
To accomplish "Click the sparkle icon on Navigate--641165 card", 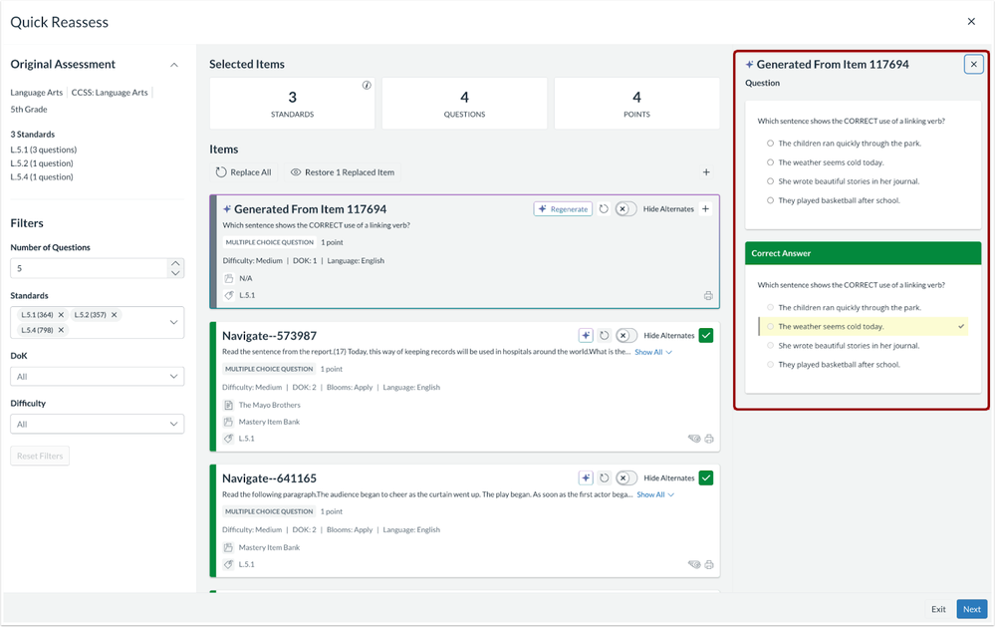I will pos(587,477).
